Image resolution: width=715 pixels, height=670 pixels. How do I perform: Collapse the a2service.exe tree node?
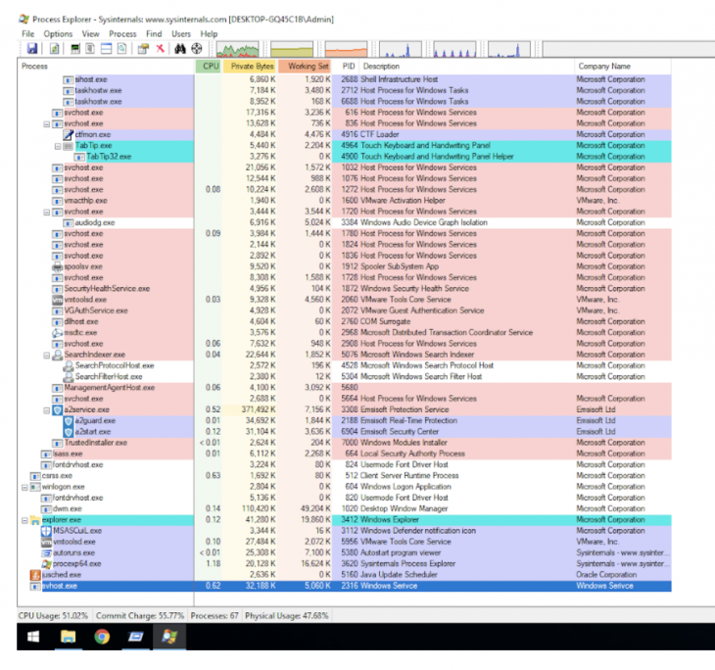pyautogui.click(x=46, y=410)
